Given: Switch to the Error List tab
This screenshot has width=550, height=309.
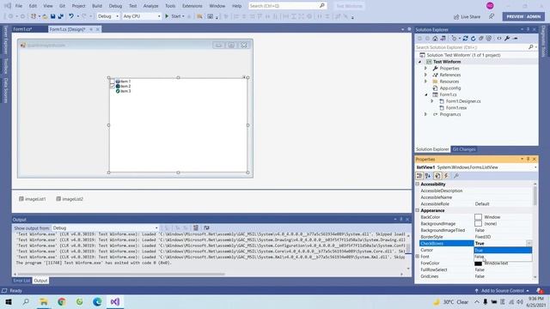Looking at the screenshot, I should point(21,281).
